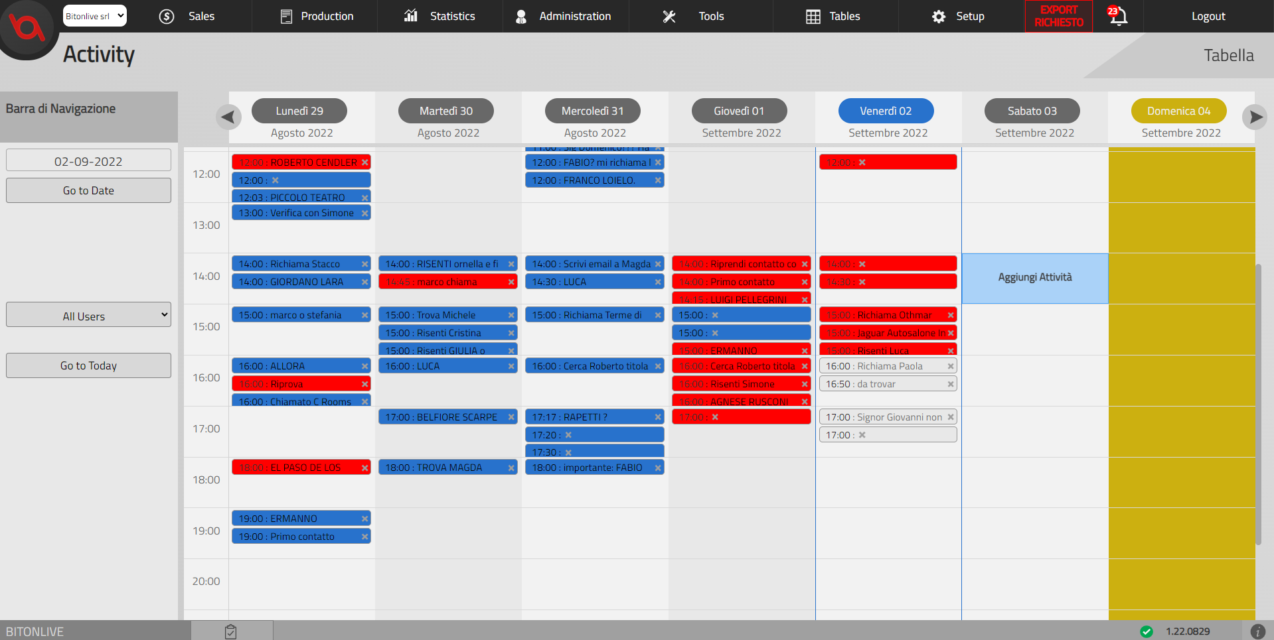The image size is (1274, 640).
Task: Go to next week arrow
Action: (x=1255, y=117)
